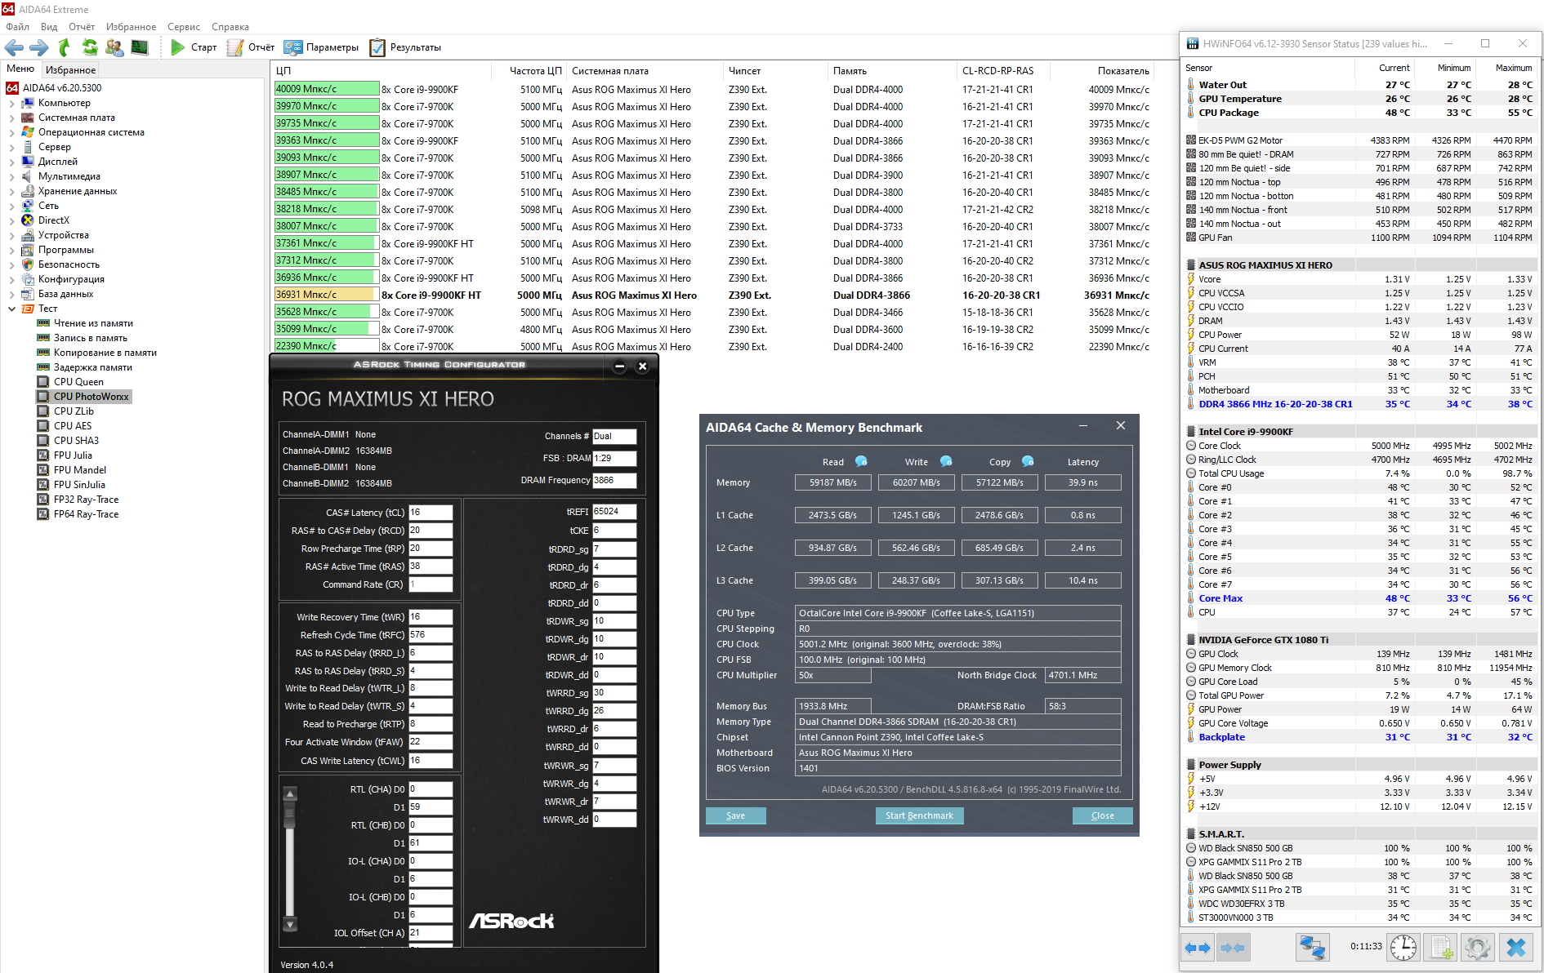Image resolution: width=1544 pixels, height=973 pixels.
Task: Open the monitor graph icon in AIDA64 toolbar
Action: [x=140, y=47]
